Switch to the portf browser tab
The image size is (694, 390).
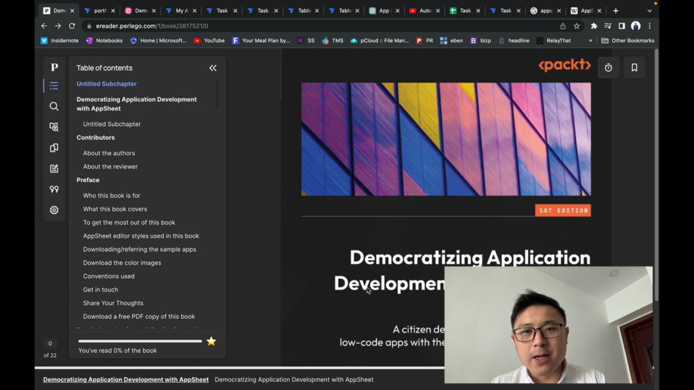coord(100,11)
